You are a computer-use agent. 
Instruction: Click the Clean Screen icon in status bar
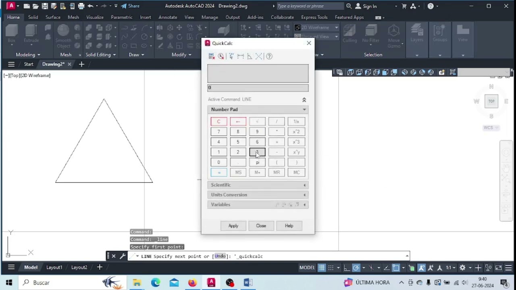click(x=499, y=267)
